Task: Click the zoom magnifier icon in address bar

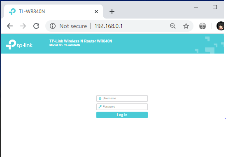Action: 172,26
